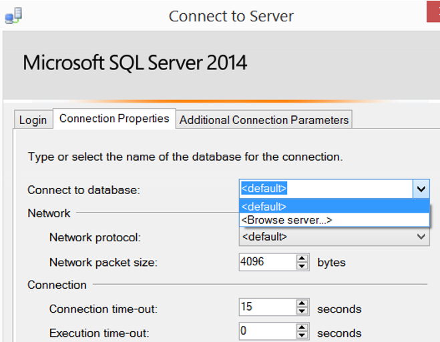Focus the Network packet size field

[268, 262]
